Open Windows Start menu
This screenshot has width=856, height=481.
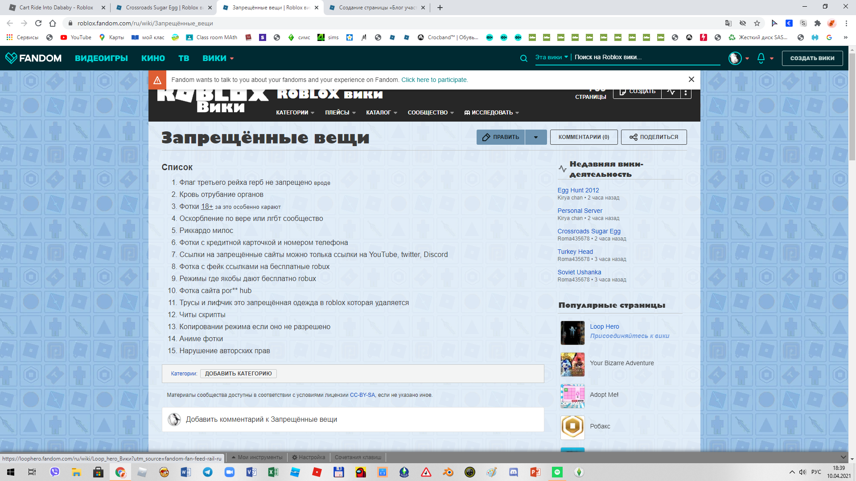click(x=11, y=472)
